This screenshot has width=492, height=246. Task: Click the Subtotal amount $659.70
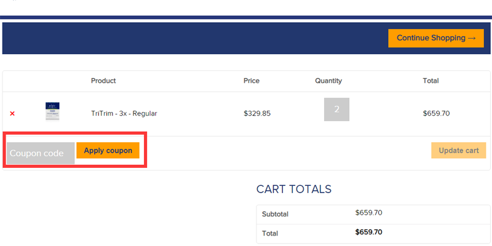pos(369,213)
